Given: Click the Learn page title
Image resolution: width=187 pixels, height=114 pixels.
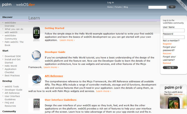Looking at the screenshot, I should click(34, 18).
